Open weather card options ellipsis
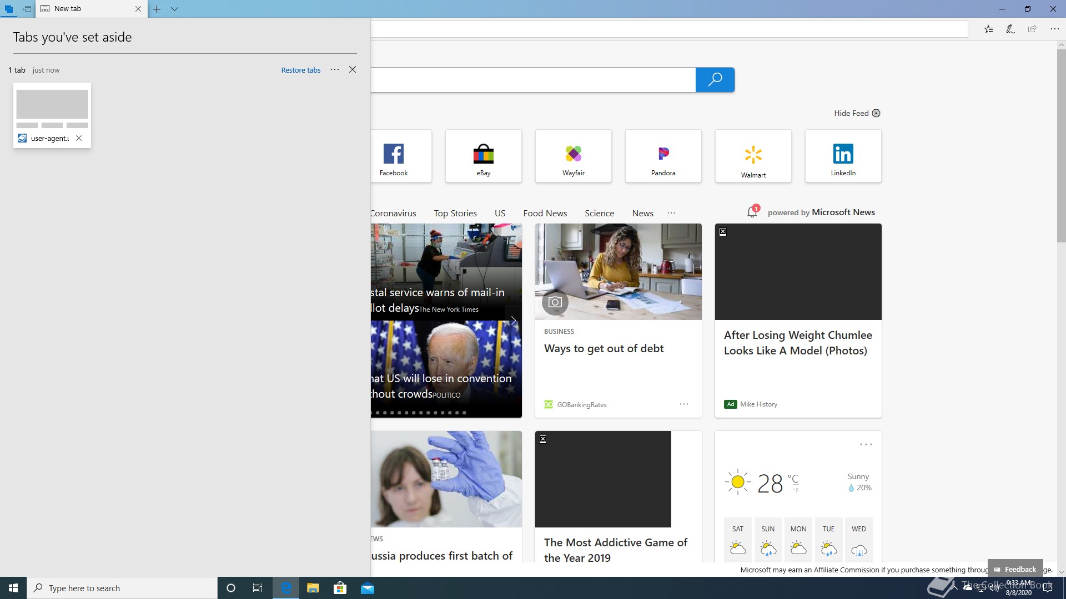Screen dimensions: 1066x599 click(x=866, y=444)
